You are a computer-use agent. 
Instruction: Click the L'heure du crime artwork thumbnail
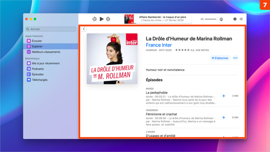pyautogui.click(x=129, y=19)
